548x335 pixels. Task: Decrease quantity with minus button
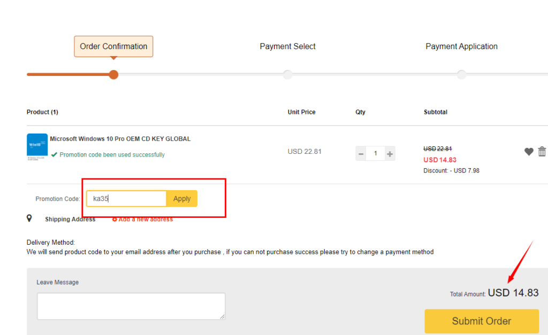(361, 153)
